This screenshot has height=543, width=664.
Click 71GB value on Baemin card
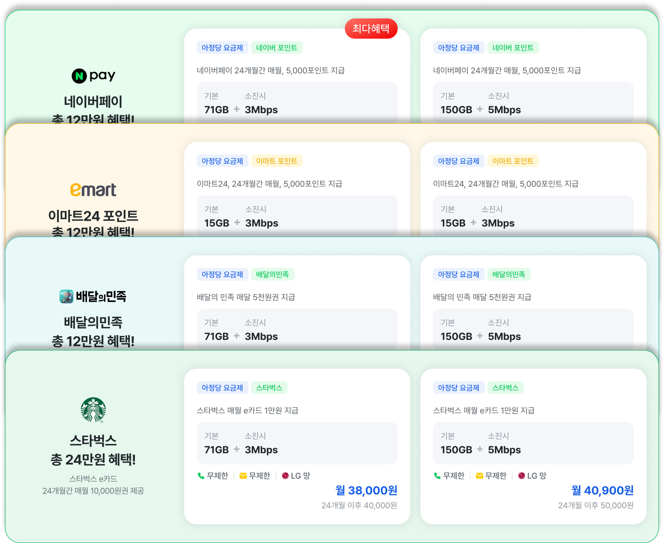click(x=217, y=336)
